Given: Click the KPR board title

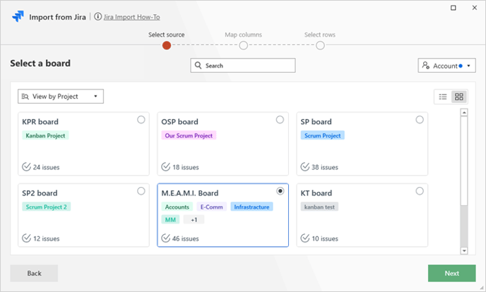Looking at the screenshot, I should [40, 122].
